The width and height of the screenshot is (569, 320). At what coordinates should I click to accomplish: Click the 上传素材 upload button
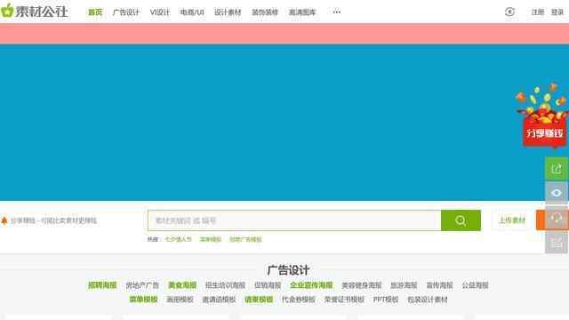pyautogui.click(x=512, y=220)
